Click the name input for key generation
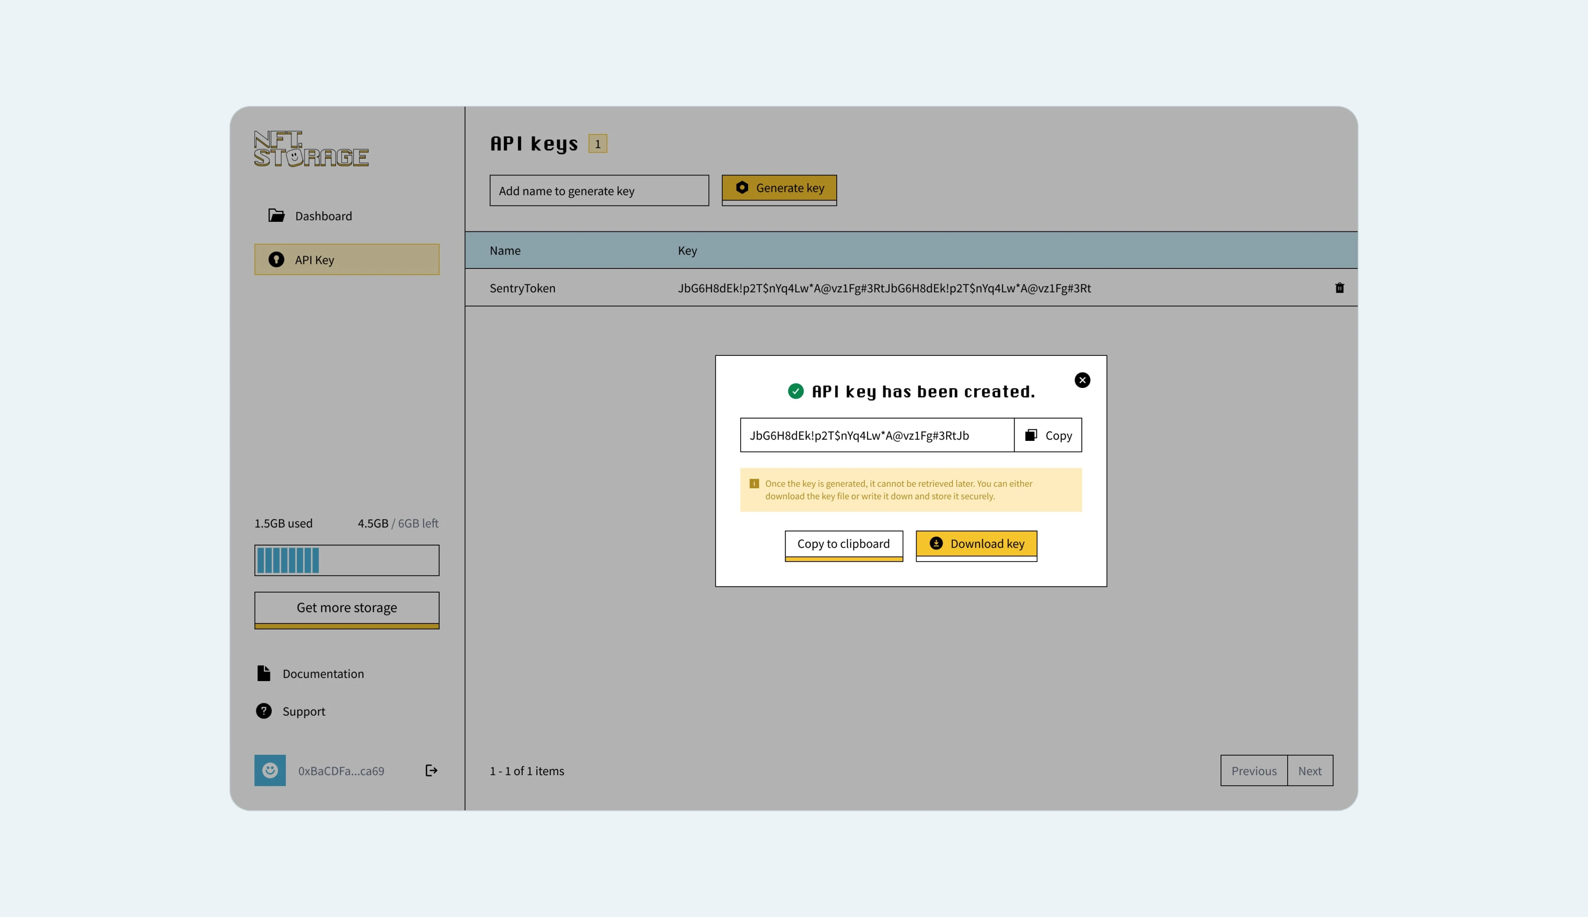This screenshot has width=1588, height=917. pyautogui.click(x=599, y=190)
